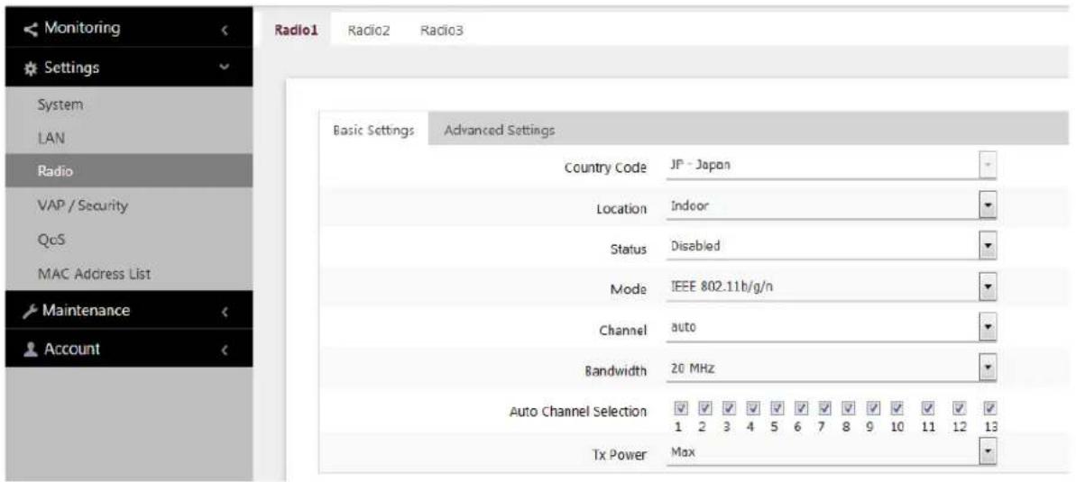Expand the Account menu chevron
The image size is (1076, 482).
[x=225, y=350]
